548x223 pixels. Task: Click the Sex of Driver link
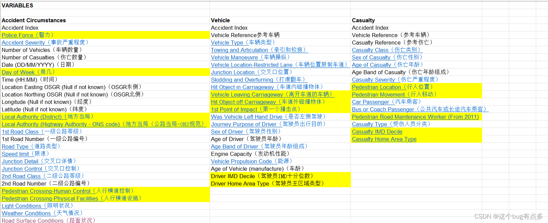point(246,132)
